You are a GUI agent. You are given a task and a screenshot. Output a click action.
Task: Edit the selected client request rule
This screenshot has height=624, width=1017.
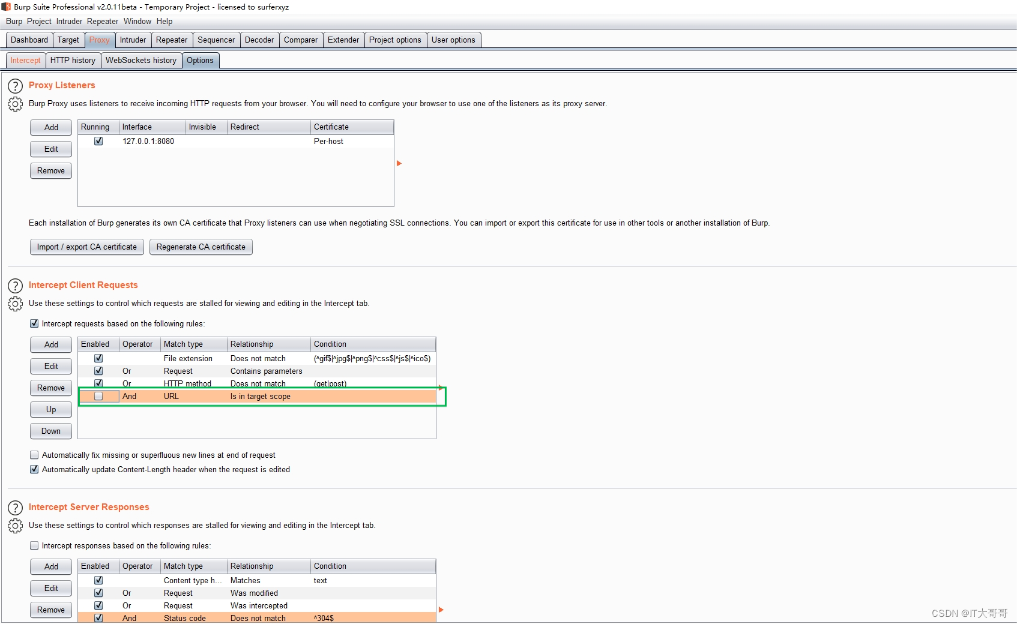(51, 366)
